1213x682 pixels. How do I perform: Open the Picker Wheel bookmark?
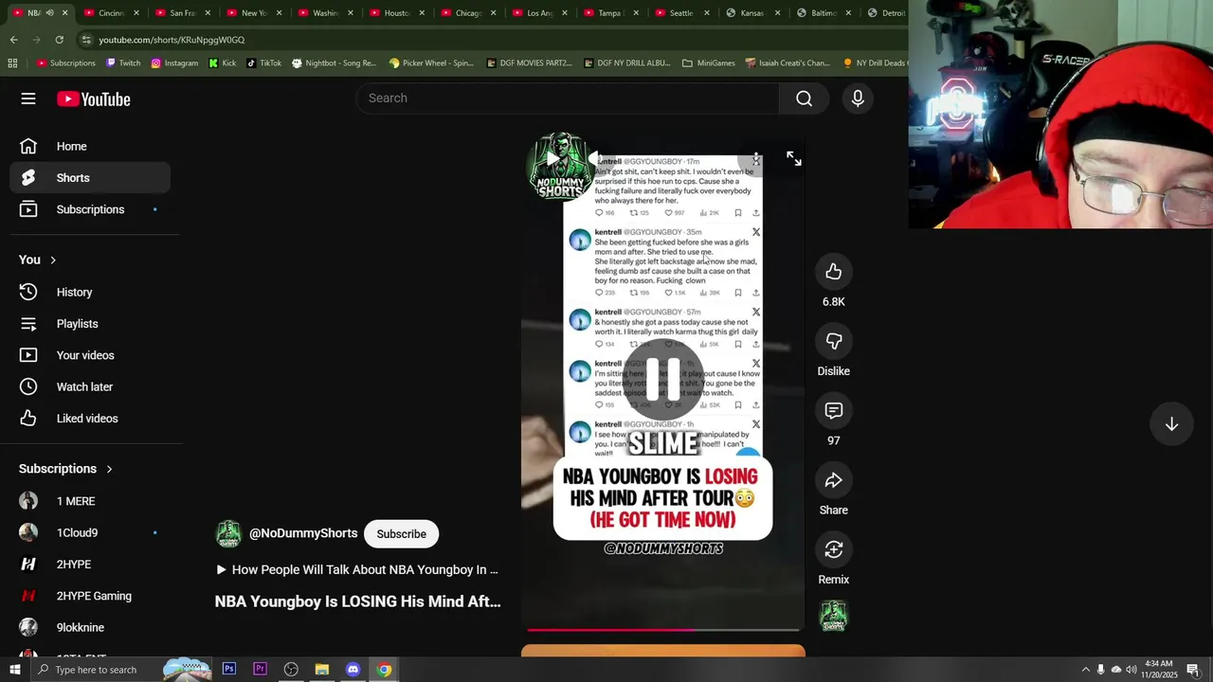[x=430, y=63]
